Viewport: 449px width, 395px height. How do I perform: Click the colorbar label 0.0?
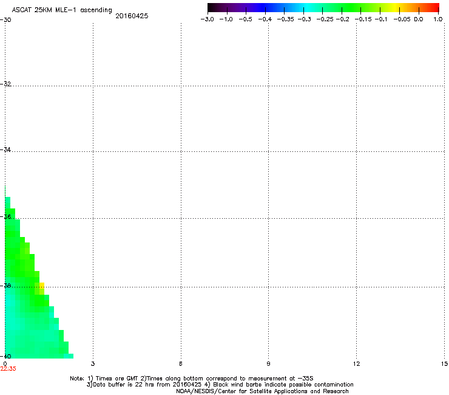click(x=419, y=19)
